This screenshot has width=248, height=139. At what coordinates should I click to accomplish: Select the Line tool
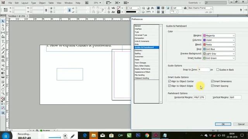click(3, 46)
